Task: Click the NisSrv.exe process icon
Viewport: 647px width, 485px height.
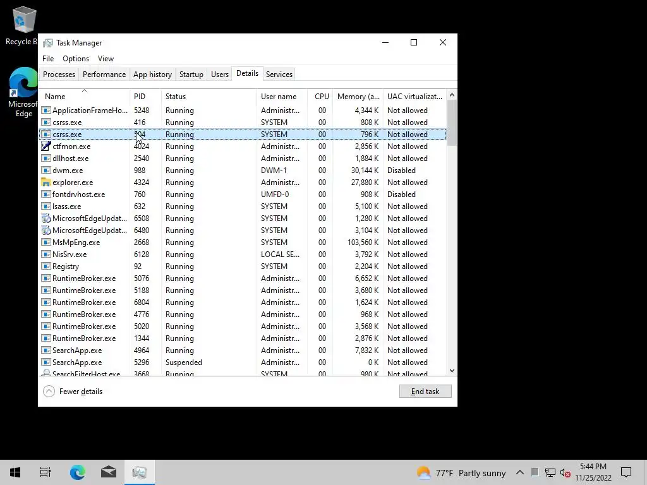Action: pyautogui.click(x=46, y=254)
